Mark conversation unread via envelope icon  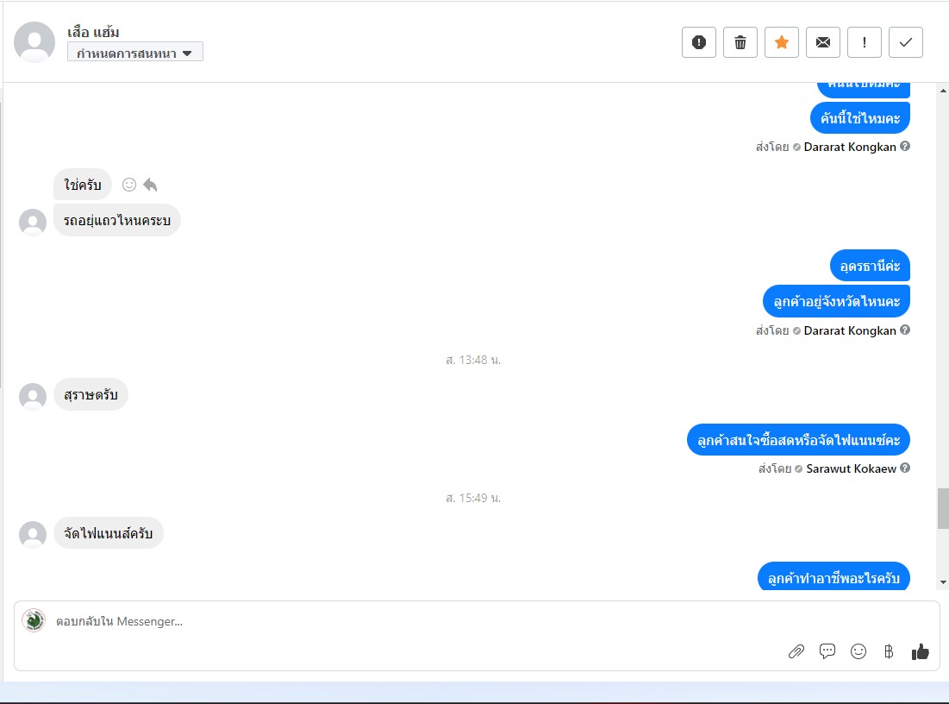[823, 42]
